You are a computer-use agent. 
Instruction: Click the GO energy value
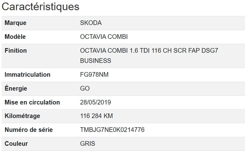pos(85,88)
